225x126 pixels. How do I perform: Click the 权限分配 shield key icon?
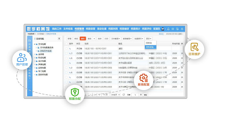(75, 92)
